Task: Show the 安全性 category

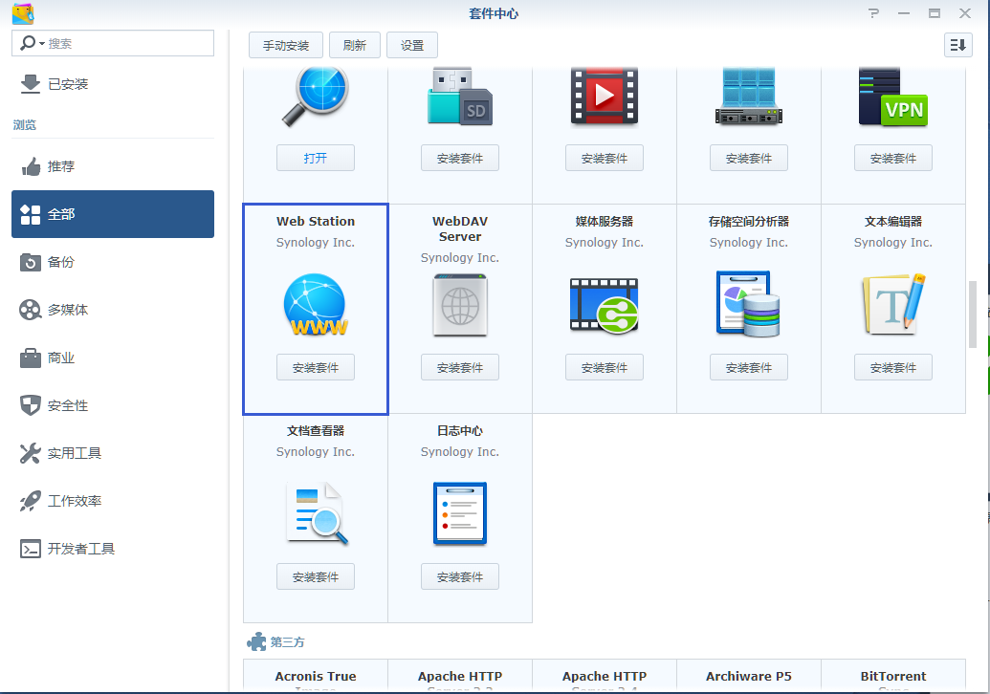Action: [x=113, y=405]
